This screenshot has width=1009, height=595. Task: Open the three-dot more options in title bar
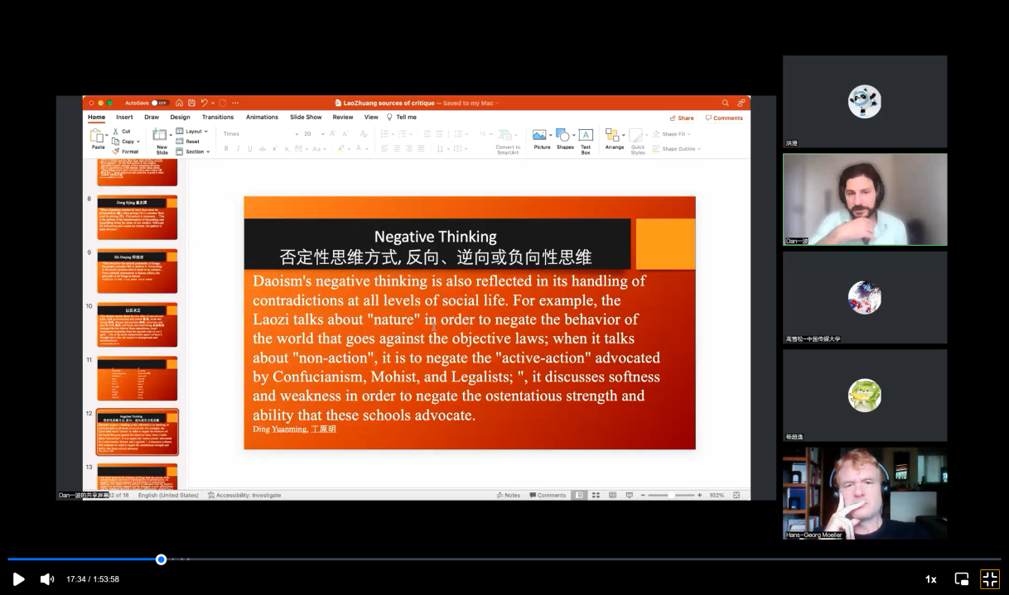tap(235, 103)
